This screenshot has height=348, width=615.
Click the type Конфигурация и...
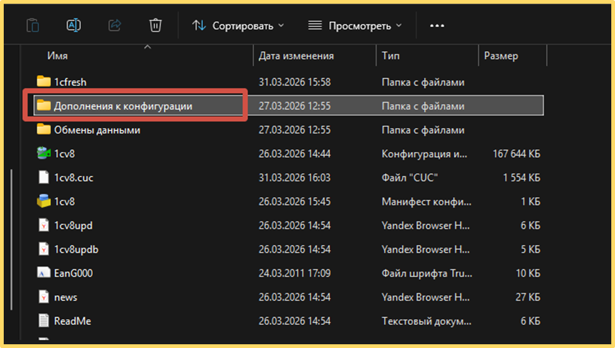[424, 154]
